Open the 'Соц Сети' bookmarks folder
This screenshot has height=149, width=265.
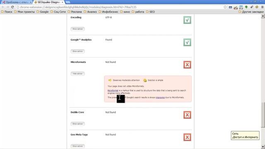(58, 12)
